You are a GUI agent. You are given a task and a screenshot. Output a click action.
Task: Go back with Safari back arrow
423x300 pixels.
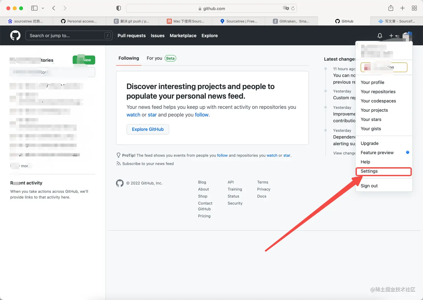tap(54, 8)
